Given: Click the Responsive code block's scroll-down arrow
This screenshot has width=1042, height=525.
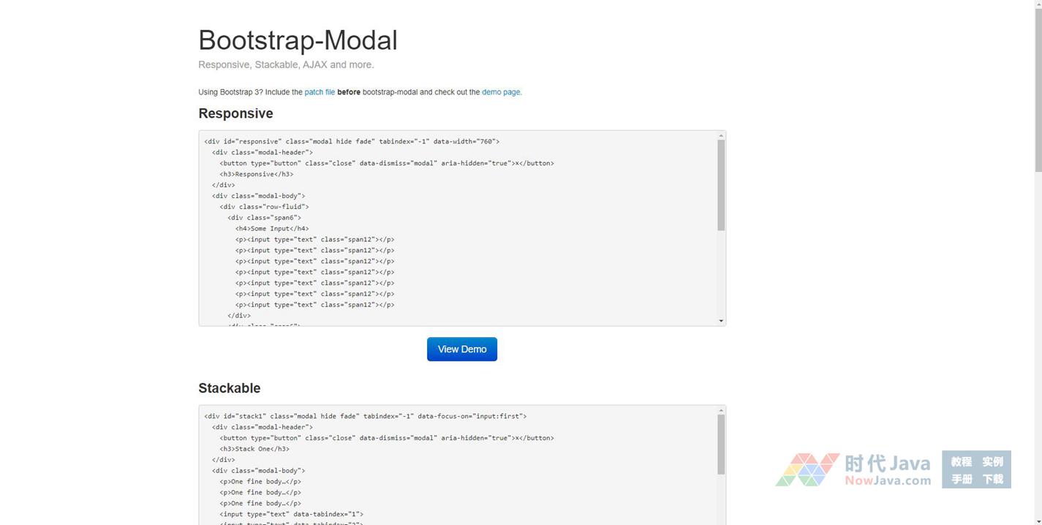Looking at the screenshot, I should click(721, 321).
